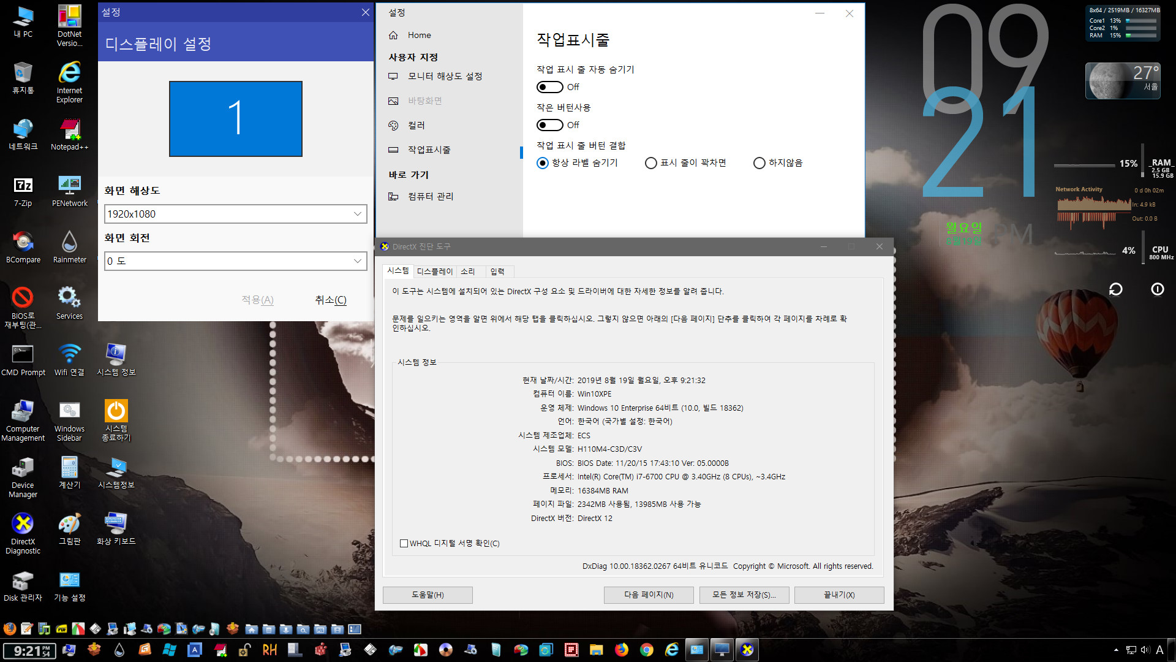Open BCompare desktop icon
Viewport: 1176px width, 662px height.
click(x=23, y=247)
